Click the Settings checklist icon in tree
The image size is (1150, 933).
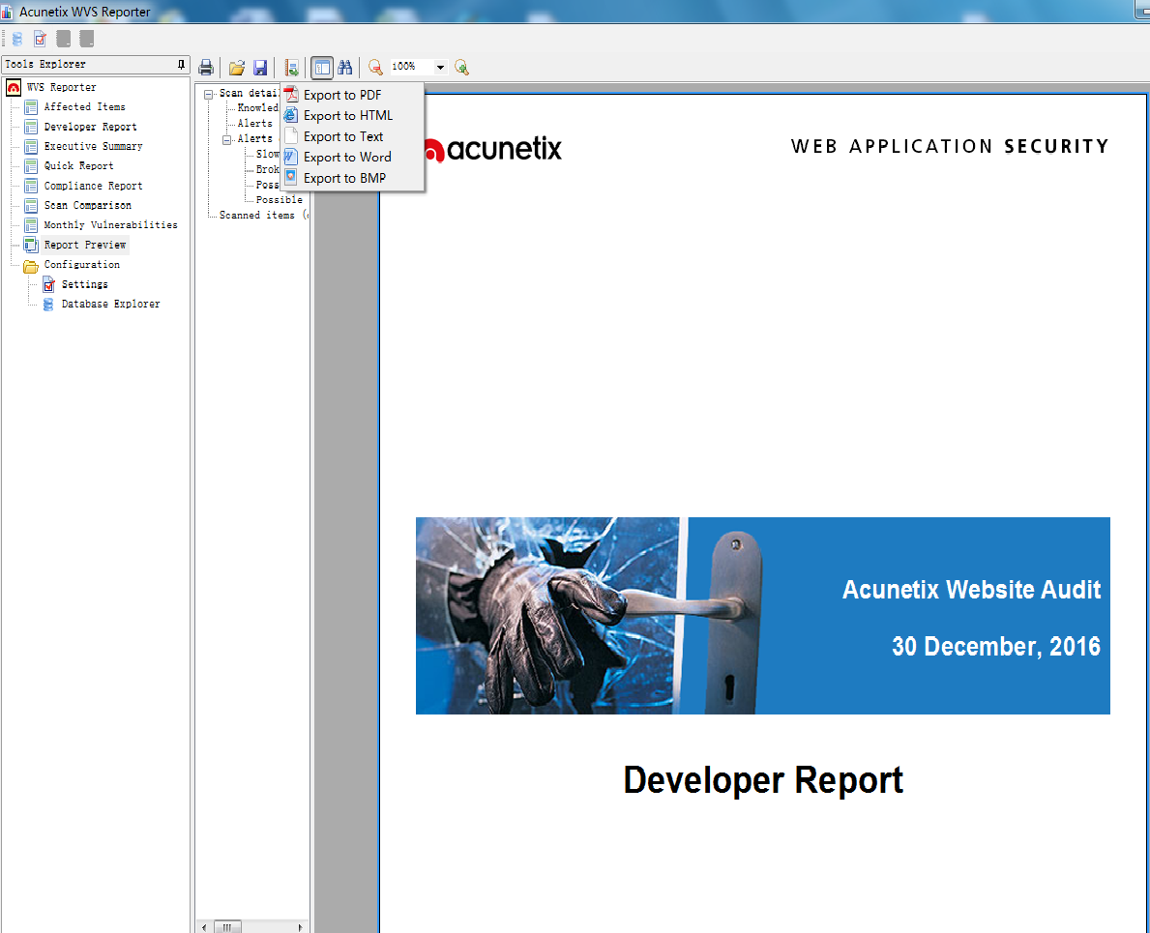click(x=48, y=284)
